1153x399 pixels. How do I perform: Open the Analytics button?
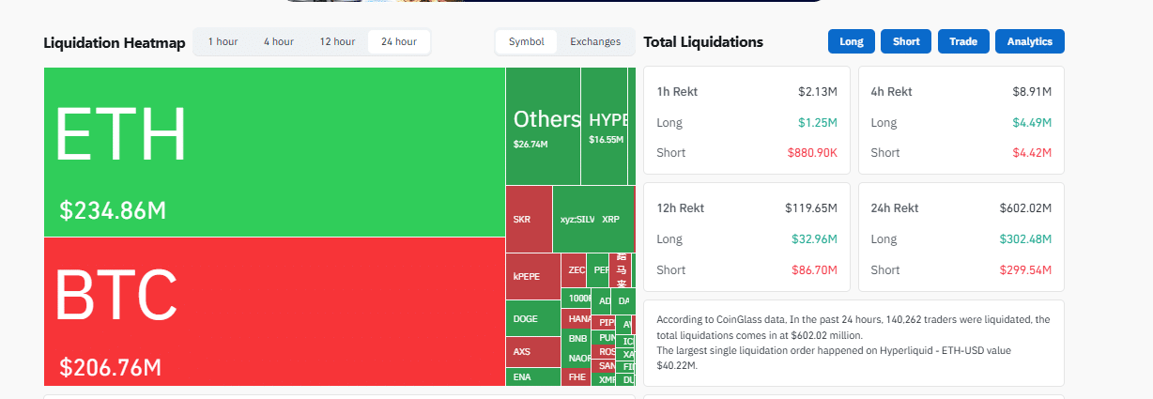coord(1030,42)
